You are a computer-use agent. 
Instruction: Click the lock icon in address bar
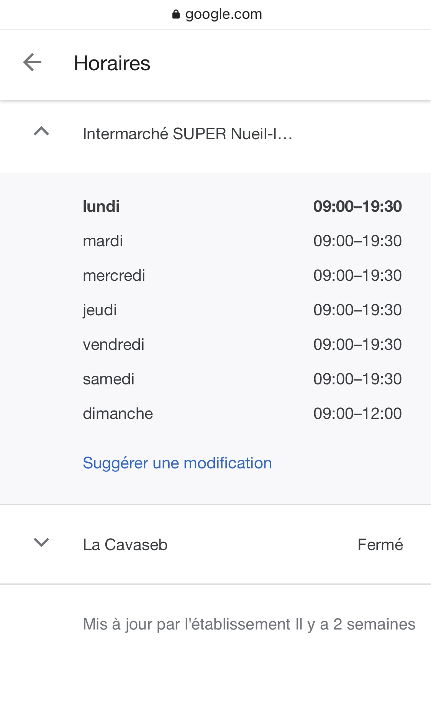(x=176, y=15)
